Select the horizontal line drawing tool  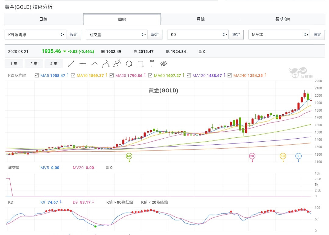[83, 64]
